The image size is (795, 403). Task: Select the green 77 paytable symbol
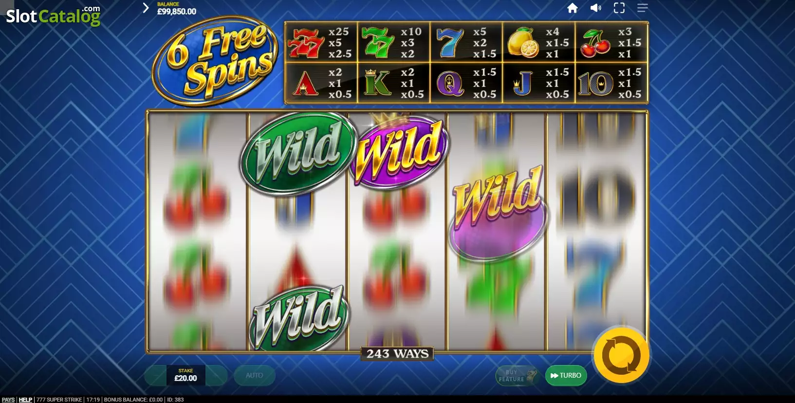click(x=378, y=43)
